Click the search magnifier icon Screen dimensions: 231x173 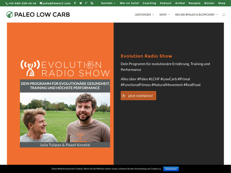[224, 14]
